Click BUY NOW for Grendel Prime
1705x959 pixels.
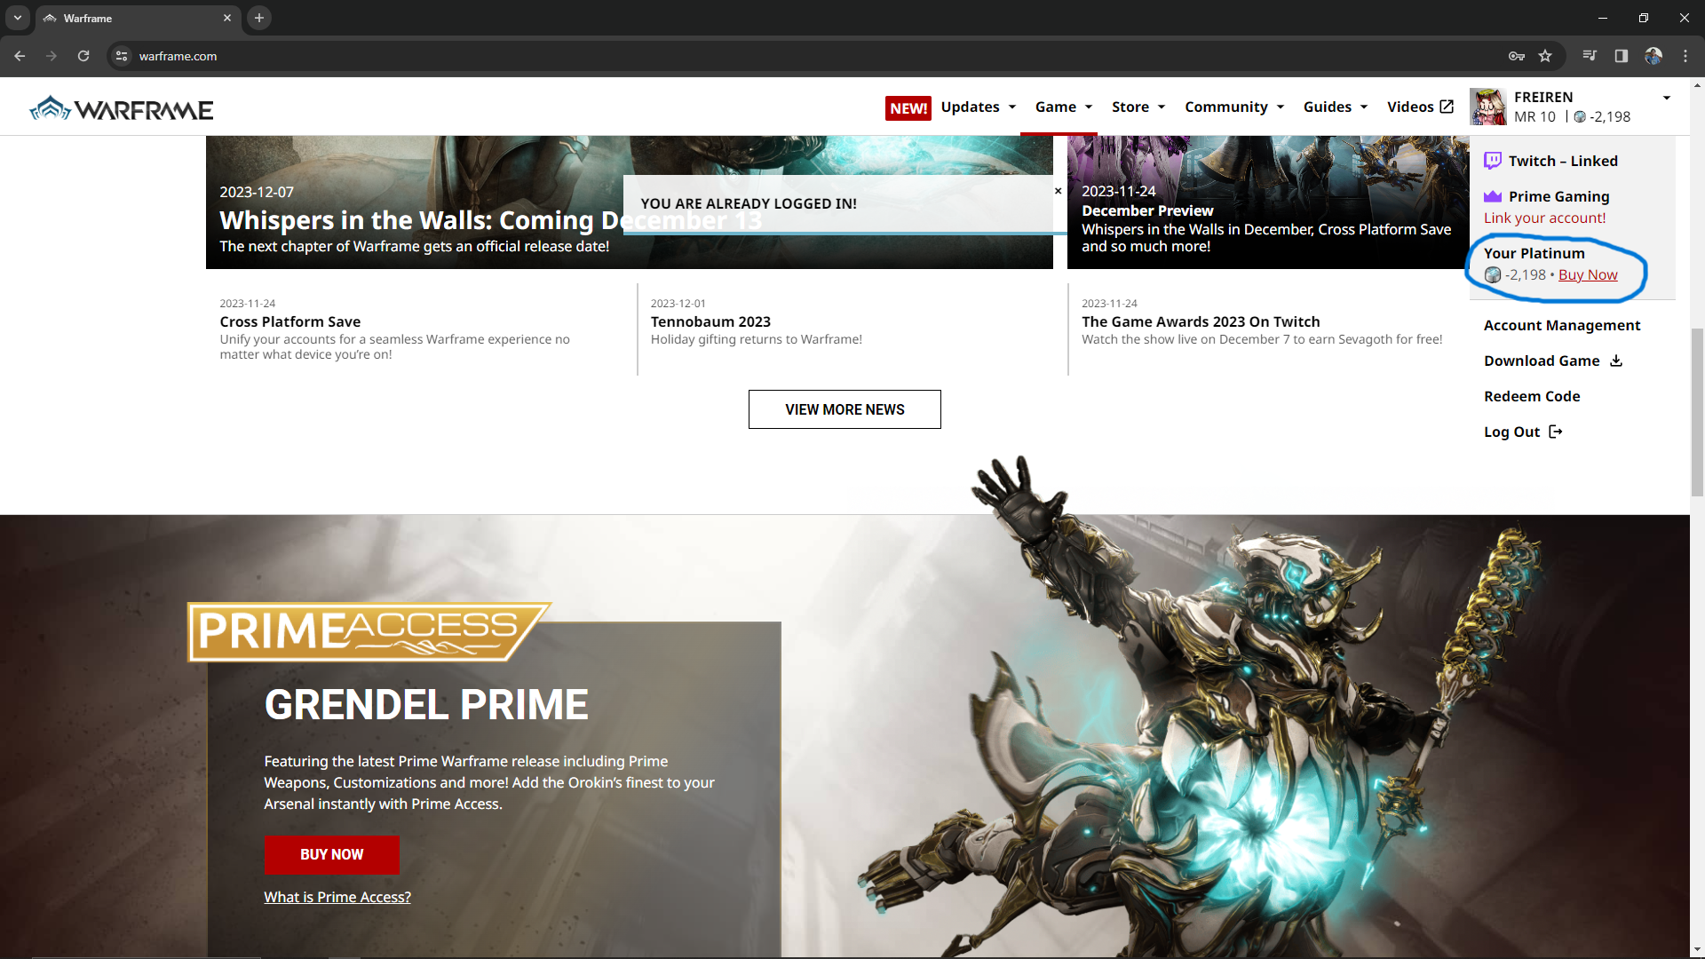click(331, 854)
